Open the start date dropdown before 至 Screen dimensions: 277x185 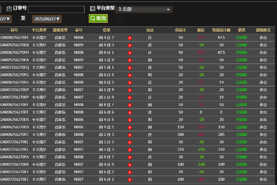(x=5, y=19)
